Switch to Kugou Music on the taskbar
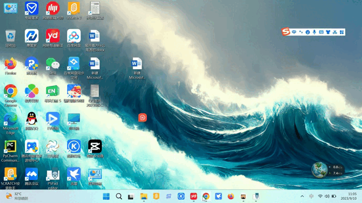 point(181,196)
